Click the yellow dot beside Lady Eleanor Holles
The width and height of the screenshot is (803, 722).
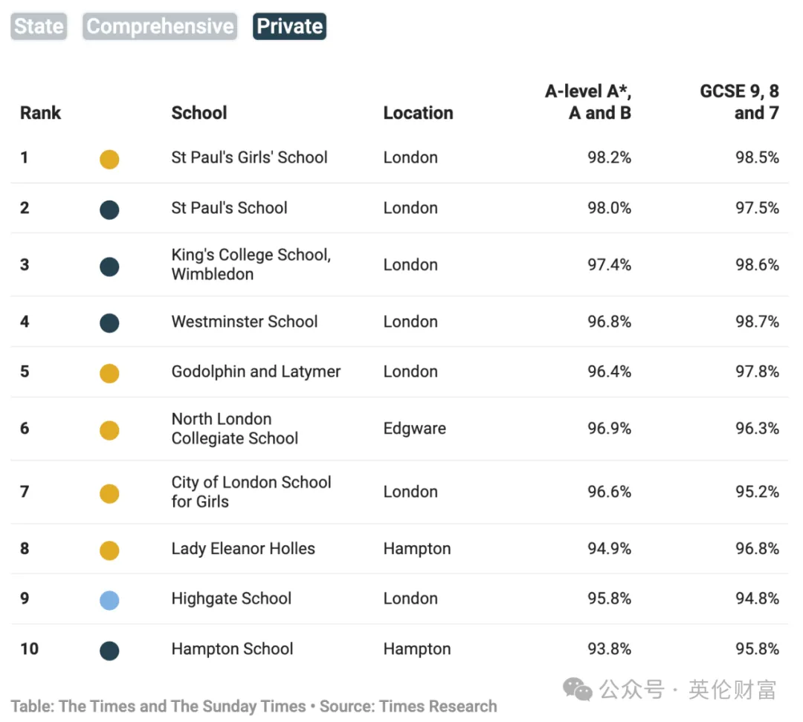coord(109,550)
